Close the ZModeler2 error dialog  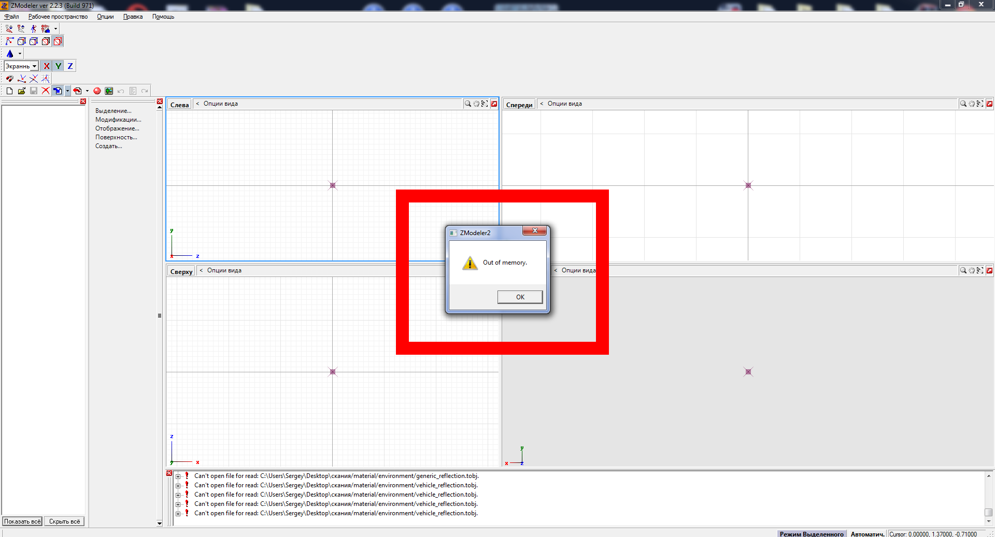point(535,230)
